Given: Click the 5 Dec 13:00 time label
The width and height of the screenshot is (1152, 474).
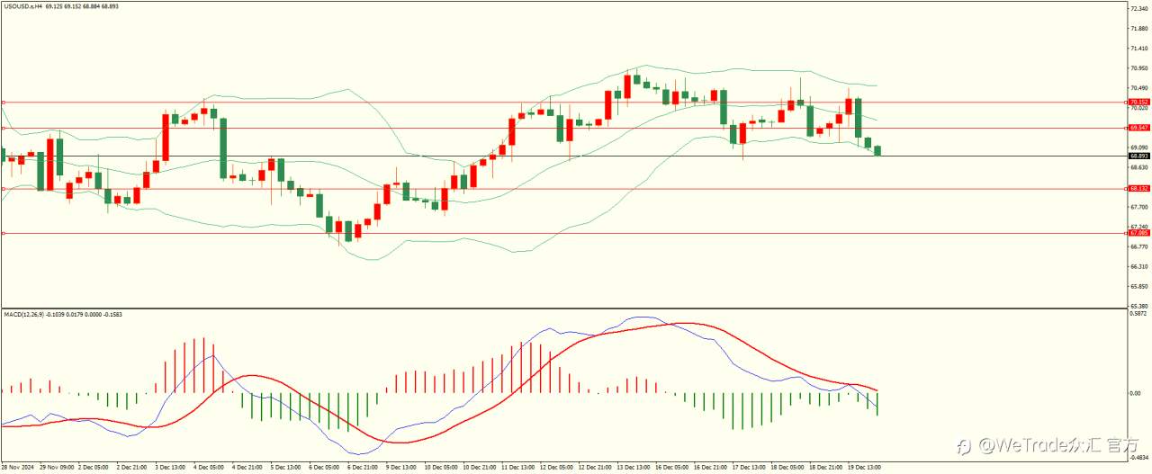Looking at the screenshot, I should click(286, 468).
